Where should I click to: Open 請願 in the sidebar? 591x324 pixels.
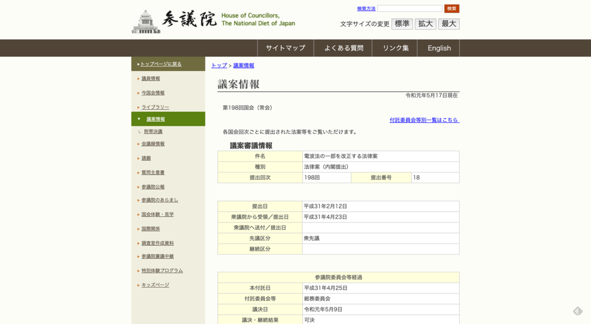click(x=146, y=158)
